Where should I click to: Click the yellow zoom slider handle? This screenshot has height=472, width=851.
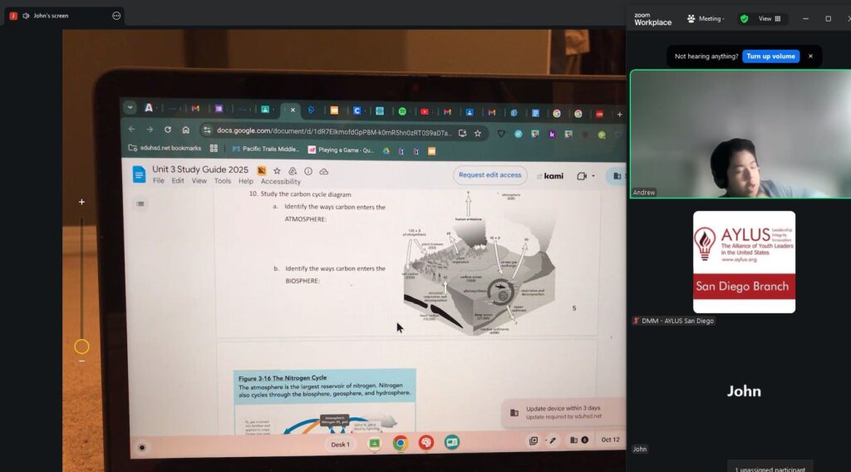pos(81,347)
